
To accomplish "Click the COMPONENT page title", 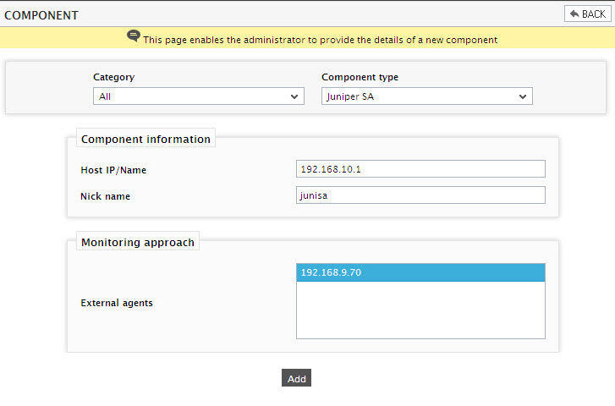I will pyautogui.click(x=41, y=15).
